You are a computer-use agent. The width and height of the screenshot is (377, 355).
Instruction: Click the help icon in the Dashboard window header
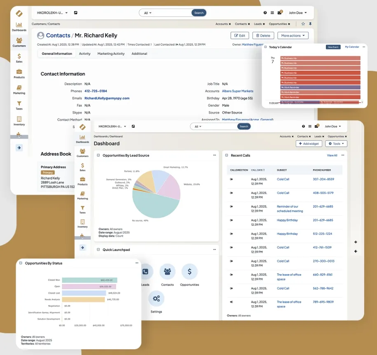click(x=303, y=126)
